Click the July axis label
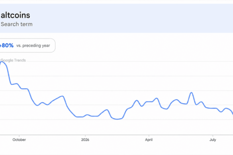 tap(213, 140)
